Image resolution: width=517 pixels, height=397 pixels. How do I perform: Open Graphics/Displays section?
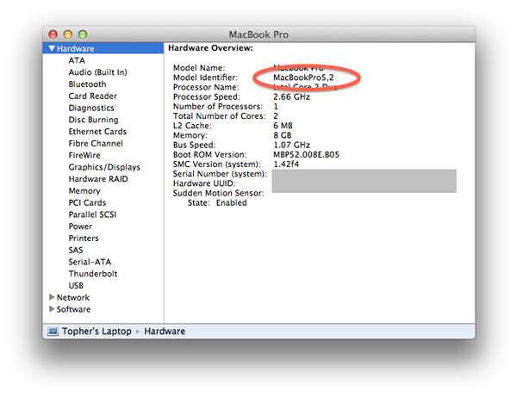click(104, 167)
